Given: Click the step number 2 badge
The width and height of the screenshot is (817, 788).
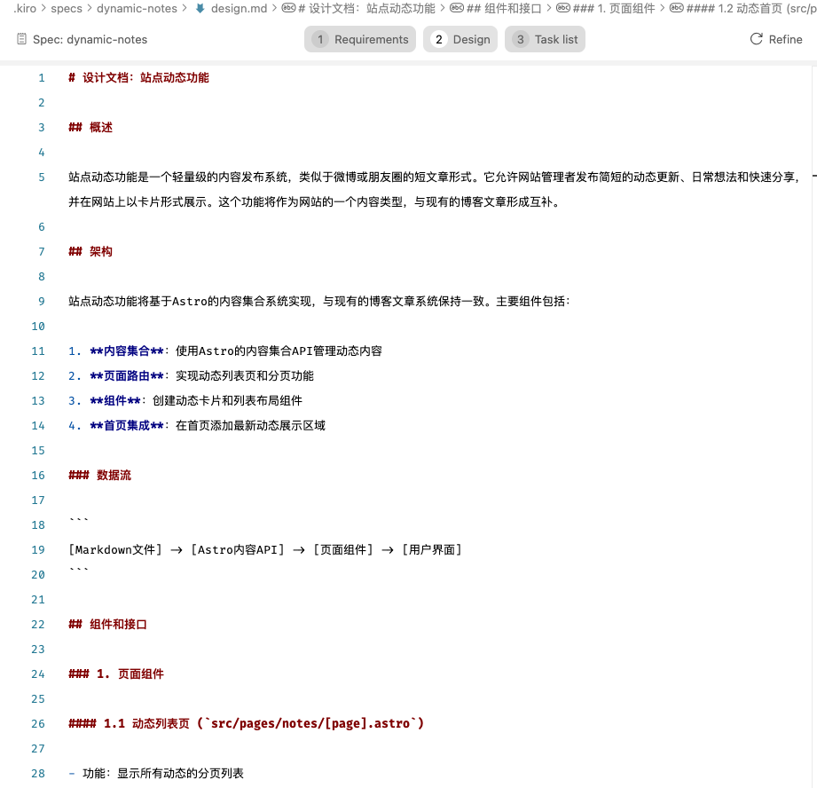Looking at the screenshot, I should [439, 40].
